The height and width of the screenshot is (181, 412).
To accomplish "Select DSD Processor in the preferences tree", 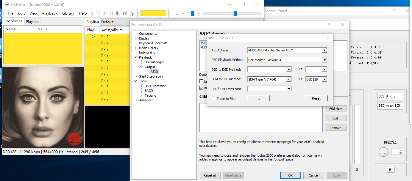I will click(155, 86).
